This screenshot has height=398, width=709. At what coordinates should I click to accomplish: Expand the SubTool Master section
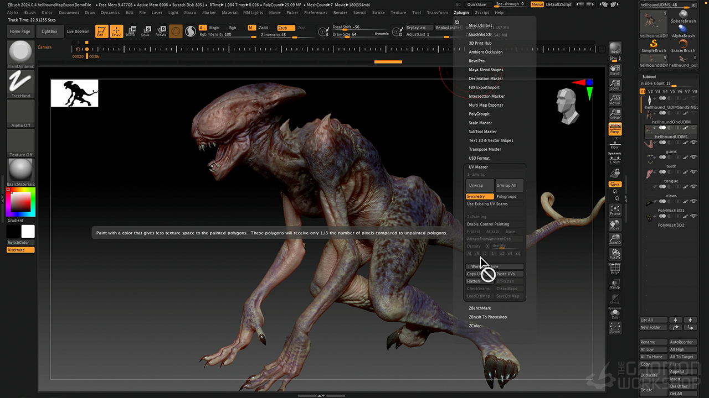pyautogui.click(x=482, y=132)
